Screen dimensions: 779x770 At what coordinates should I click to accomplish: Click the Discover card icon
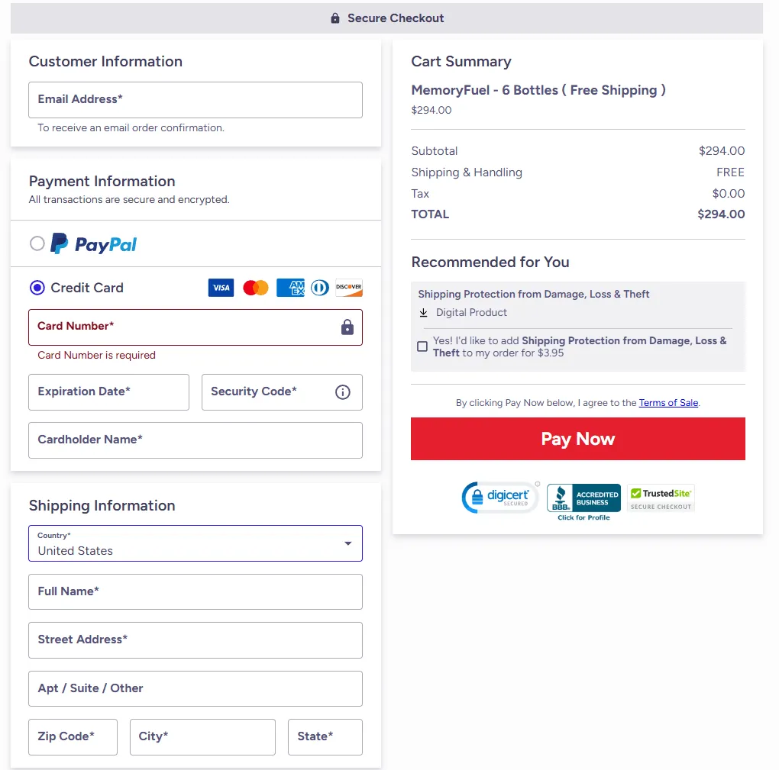(x=348, y=288)
